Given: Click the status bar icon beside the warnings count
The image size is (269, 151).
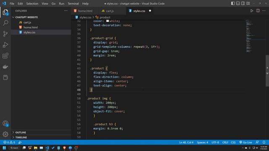Looking at the screenshot, I should tap(20, 142).
